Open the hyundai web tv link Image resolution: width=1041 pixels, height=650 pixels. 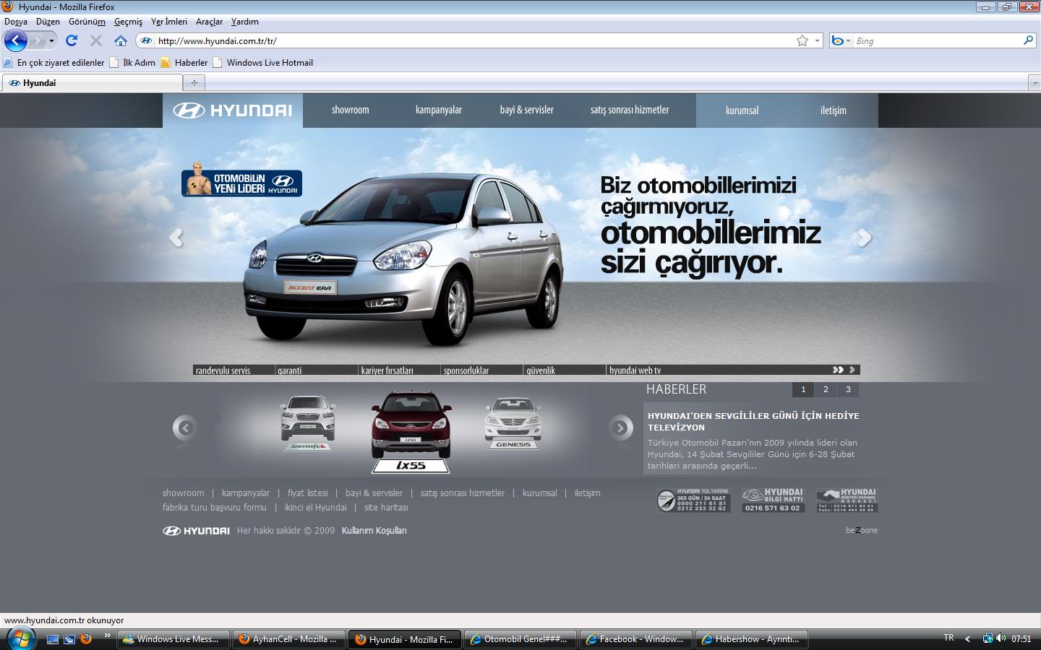coord(635,370)
